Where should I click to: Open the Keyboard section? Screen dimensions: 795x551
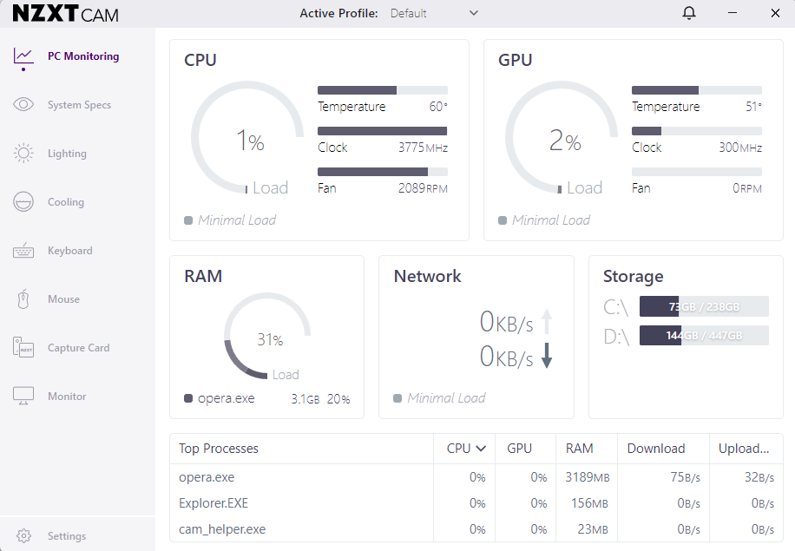[x=70, y=251]
